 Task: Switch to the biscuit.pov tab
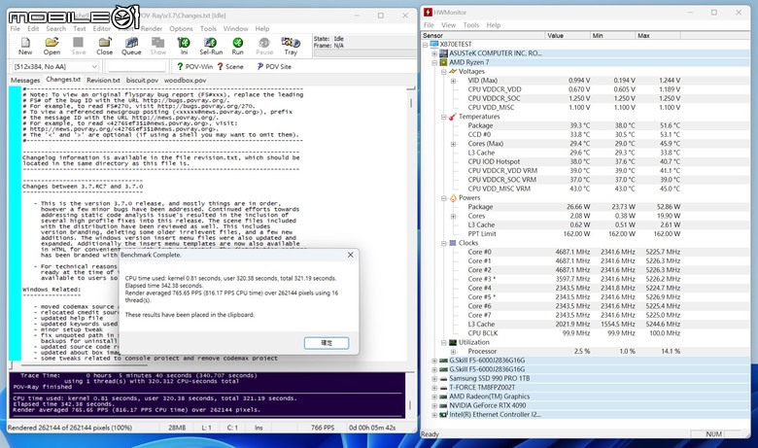coord(142,81)
